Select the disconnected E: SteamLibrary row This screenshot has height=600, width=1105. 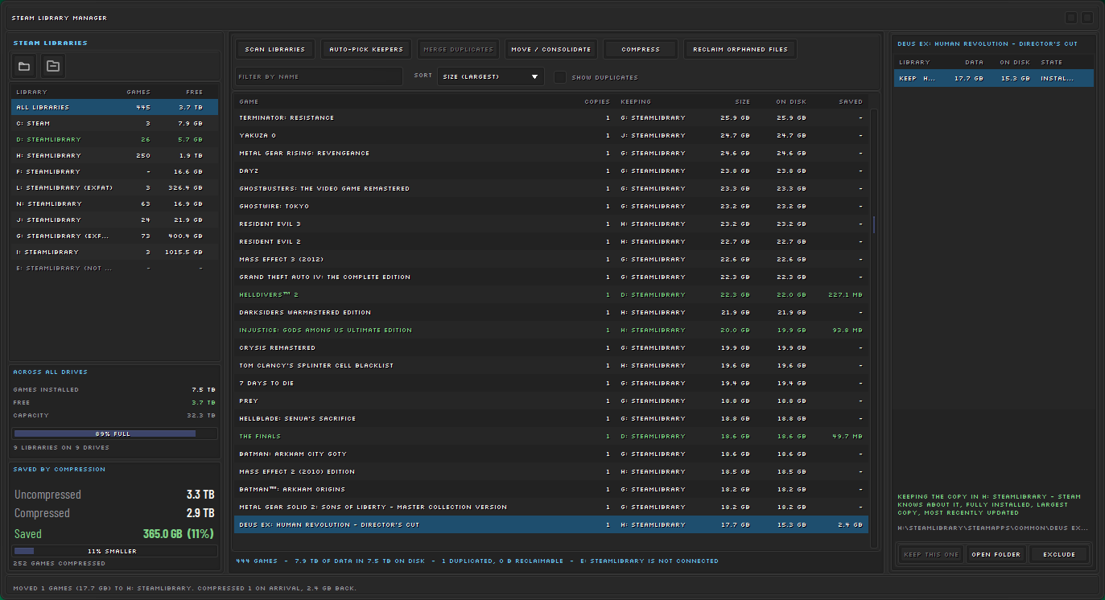point(114,268)
